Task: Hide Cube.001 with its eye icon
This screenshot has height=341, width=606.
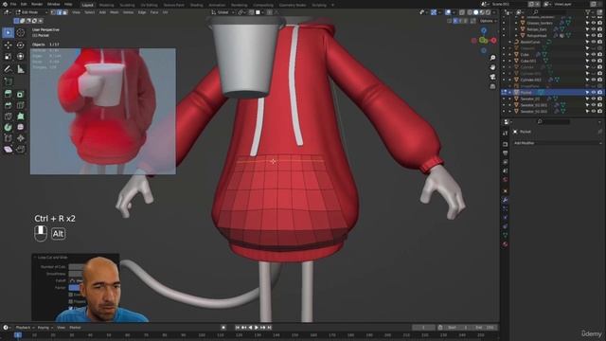Action: point(594,61)
